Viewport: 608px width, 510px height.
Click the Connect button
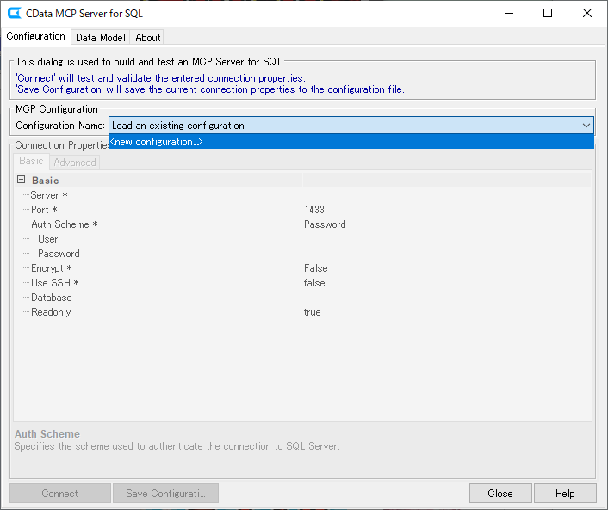pyautogui.click(x=60, y=494)
